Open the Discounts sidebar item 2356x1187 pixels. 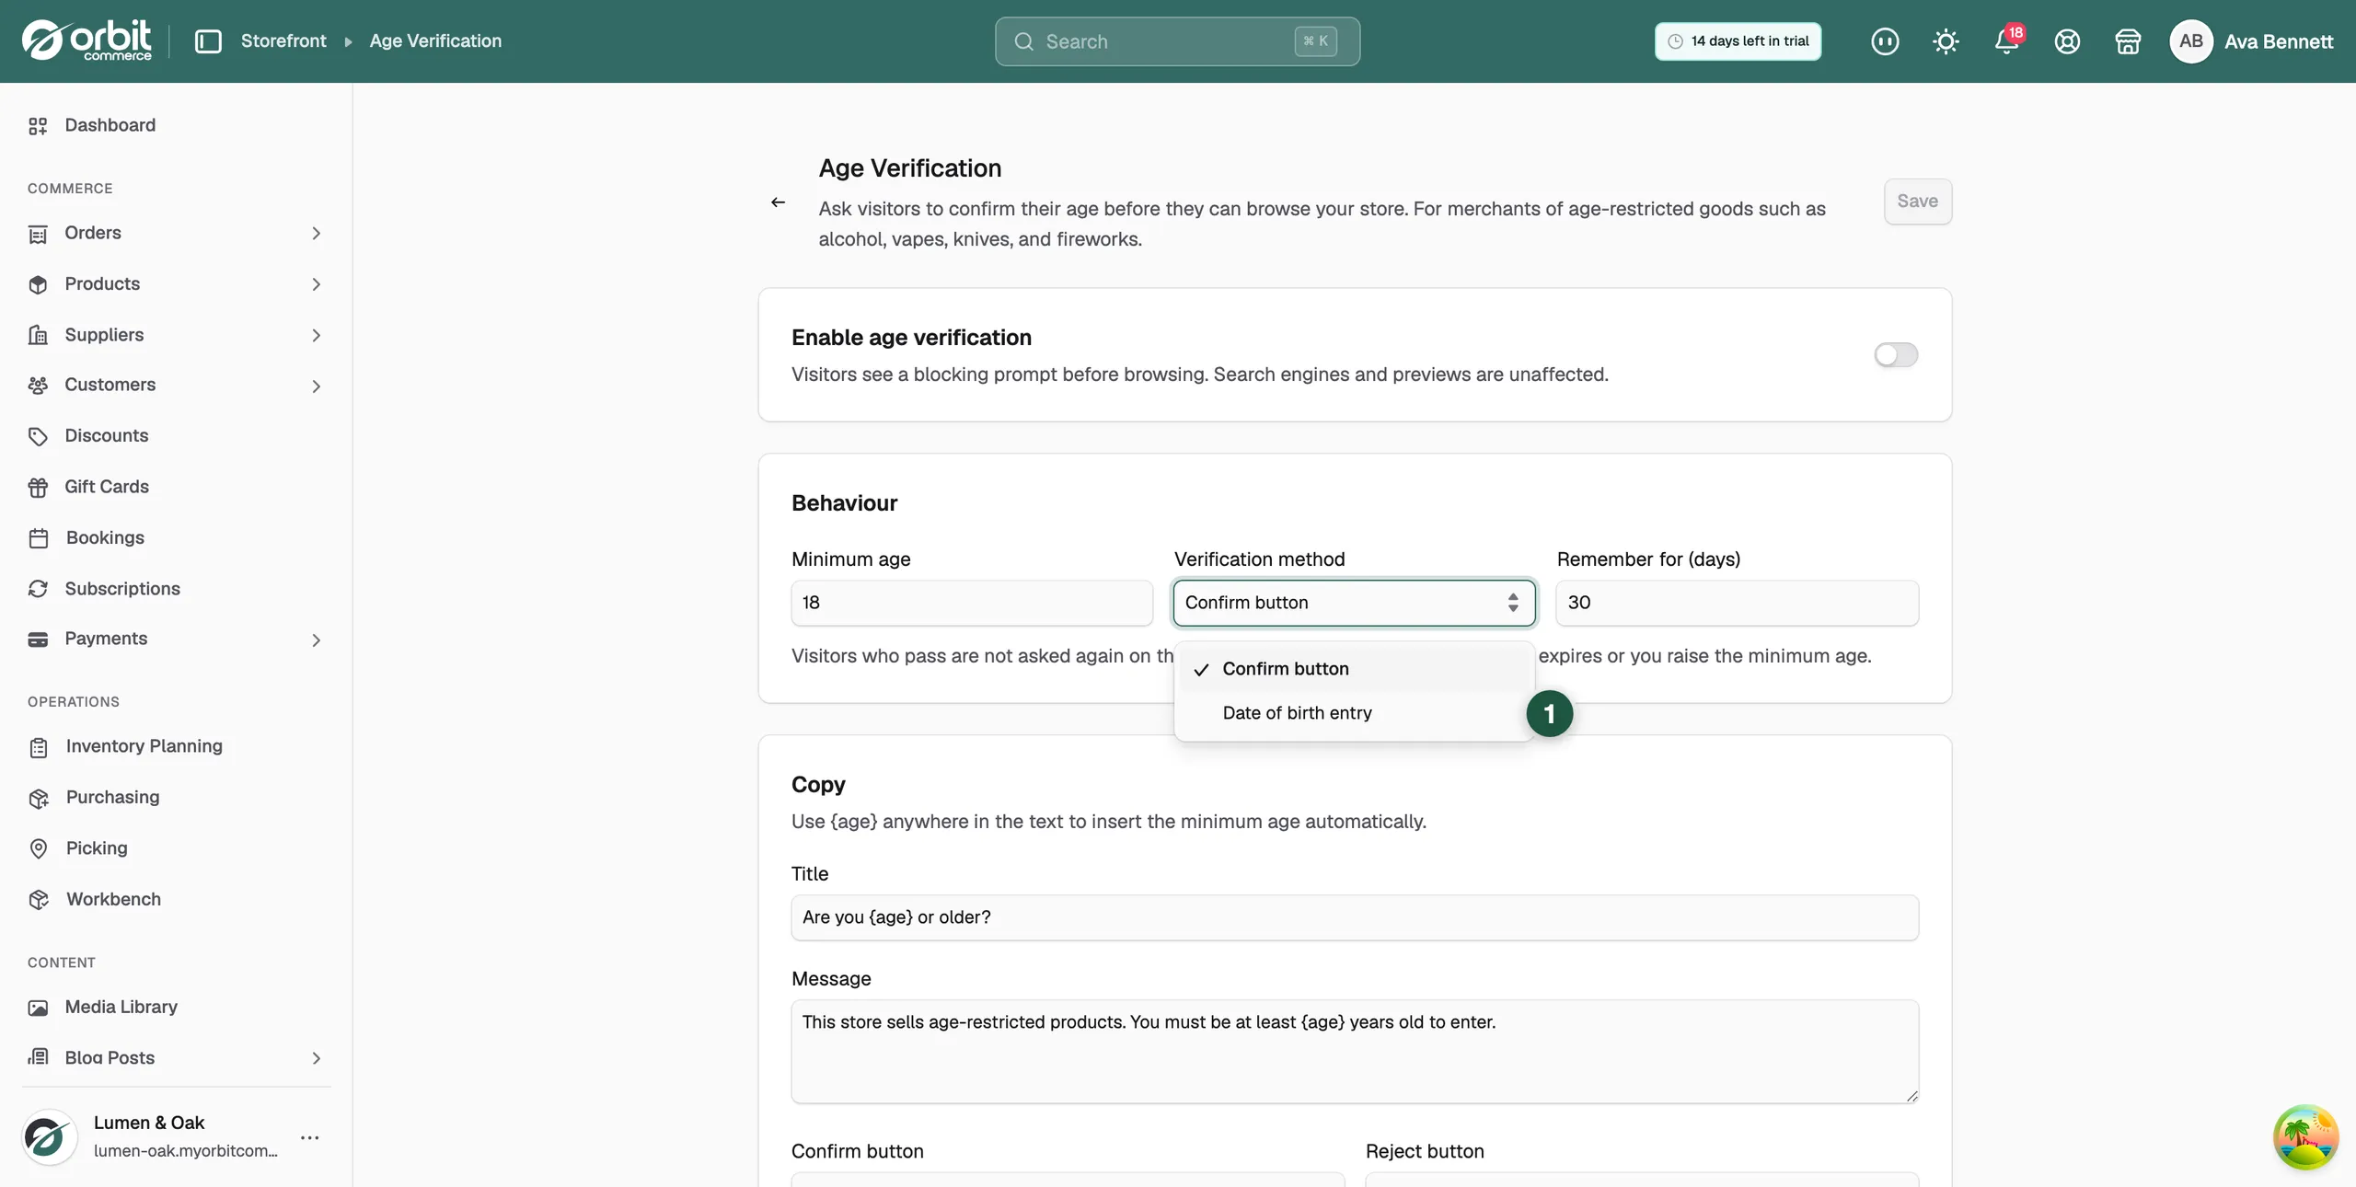click(175, 436)
